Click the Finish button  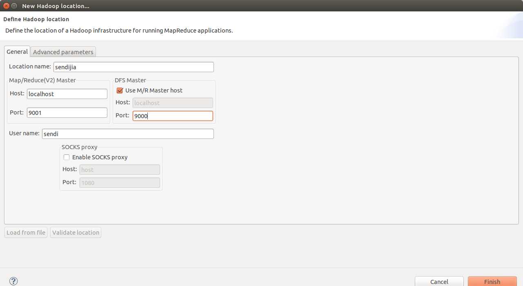[x=492, y=282]
